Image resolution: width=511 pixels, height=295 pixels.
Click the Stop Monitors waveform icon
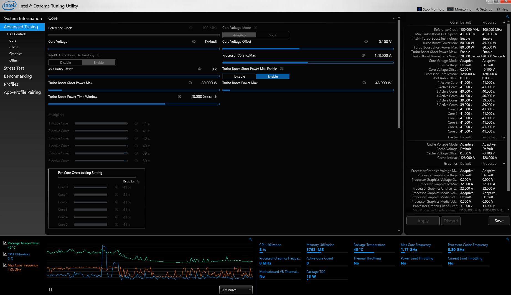(x=419, y=9)
